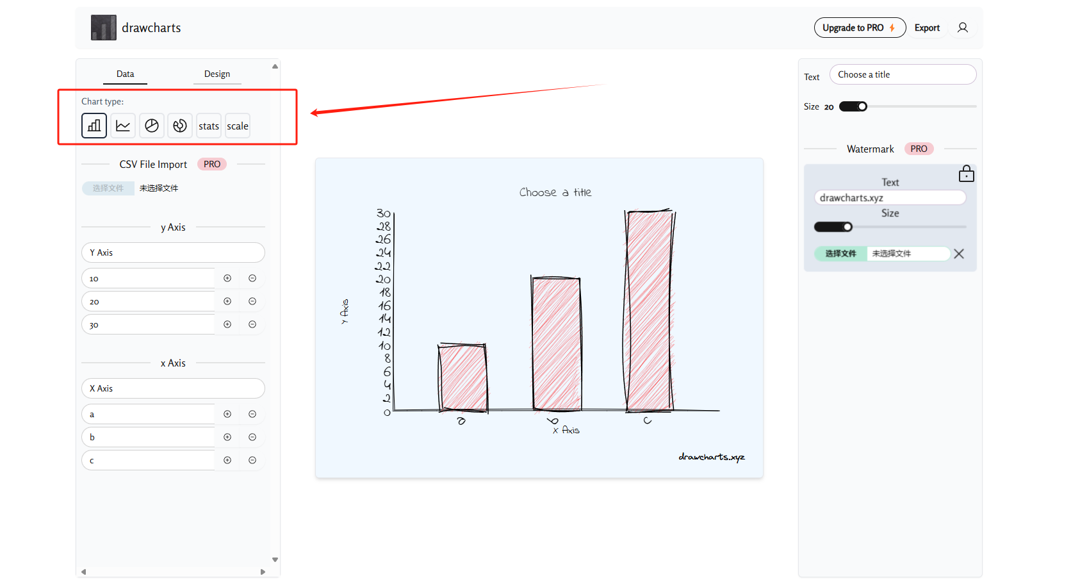Image resolution: width=1080 pixels, height=587 pixels.
Task: Select the scale chart type
Action: click(x=238, y=126)
